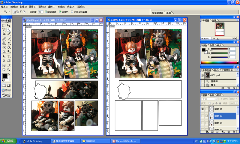Toggle lock transparent pixels in Layers panel
The width and height of the screenshot is (240, 144).
tap(210, 103)
